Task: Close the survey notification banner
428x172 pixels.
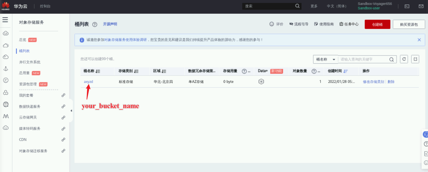Action: click(419, 40)
